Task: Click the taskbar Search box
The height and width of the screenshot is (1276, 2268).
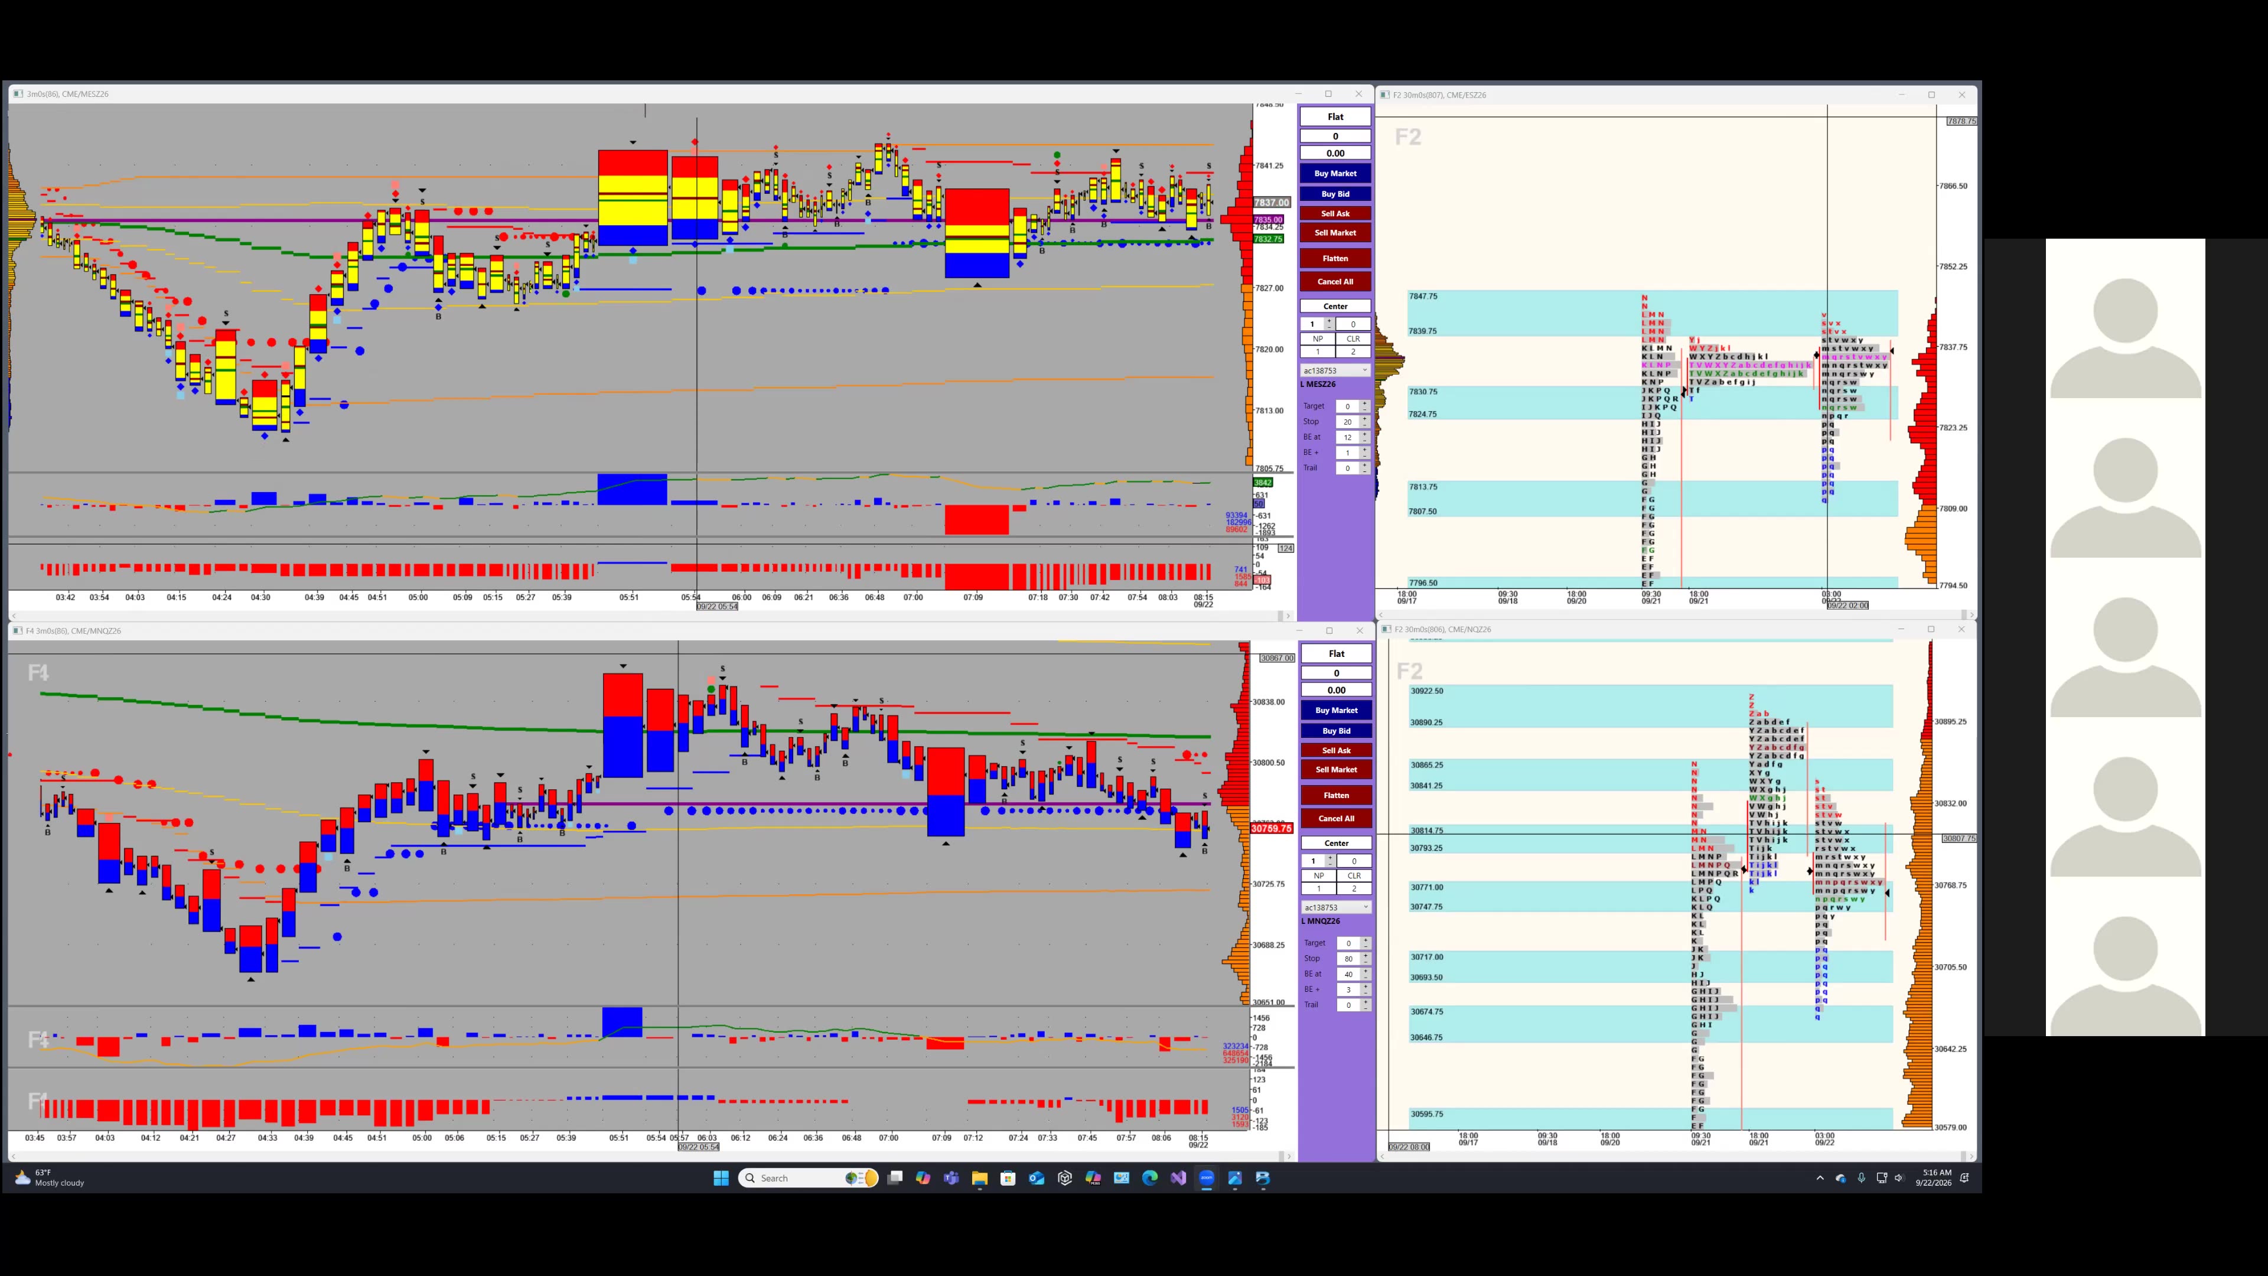Action: tap(808, 1179)
